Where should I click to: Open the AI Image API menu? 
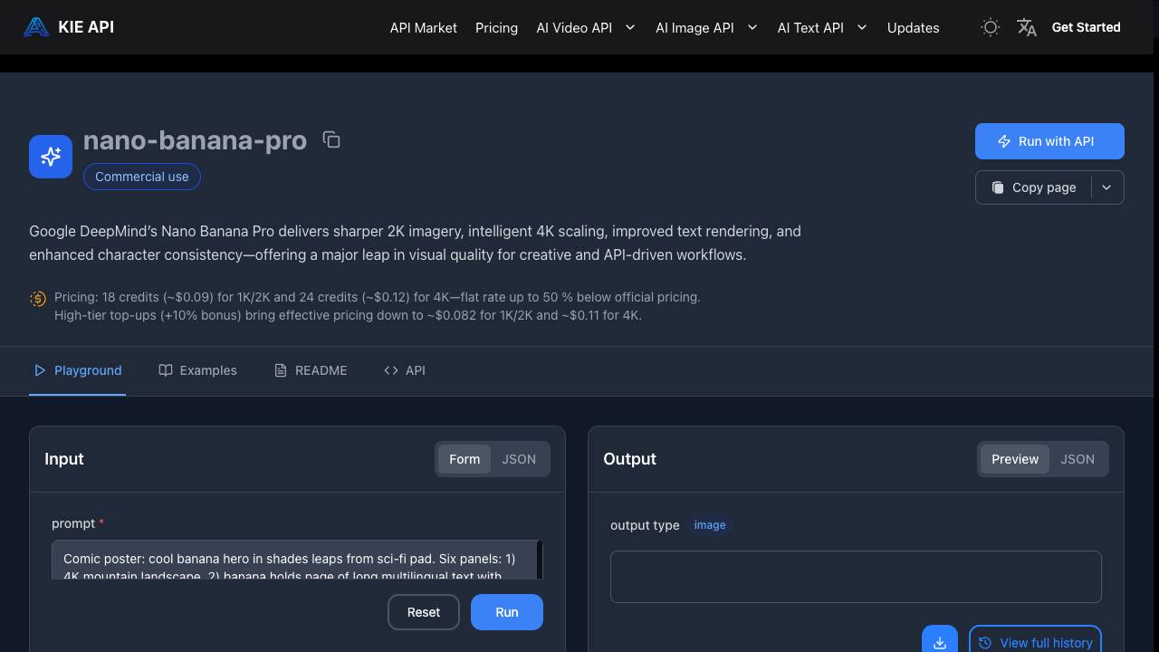(x=694, y=28)
